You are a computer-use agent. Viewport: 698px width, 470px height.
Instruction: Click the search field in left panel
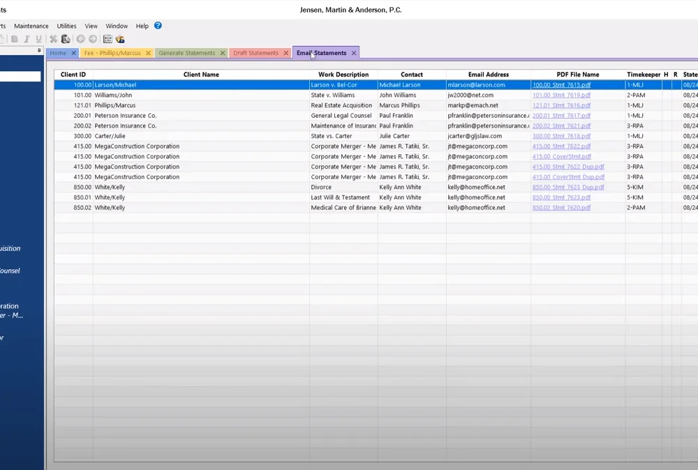click(x=20, y=77)
